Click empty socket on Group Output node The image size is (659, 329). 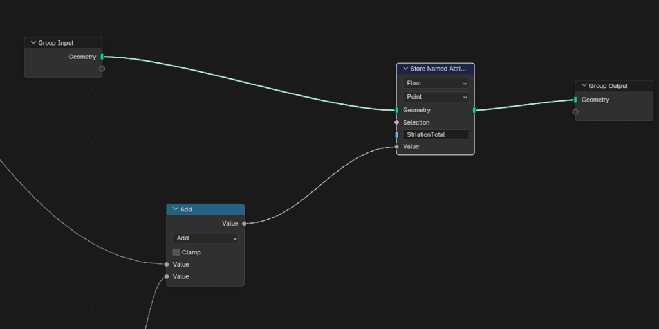[x=575, y=112]
